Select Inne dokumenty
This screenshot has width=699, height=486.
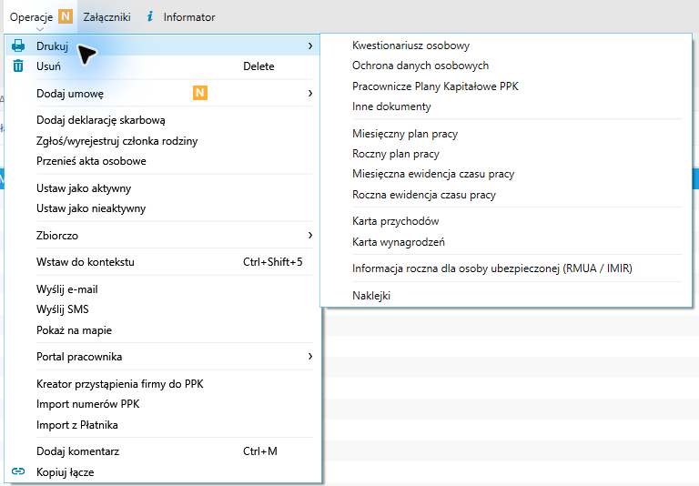[x=506, y=106]
